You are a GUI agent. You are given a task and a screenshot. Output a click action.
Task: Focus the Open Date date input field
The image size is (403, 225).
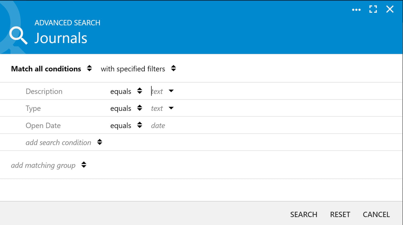158,125
